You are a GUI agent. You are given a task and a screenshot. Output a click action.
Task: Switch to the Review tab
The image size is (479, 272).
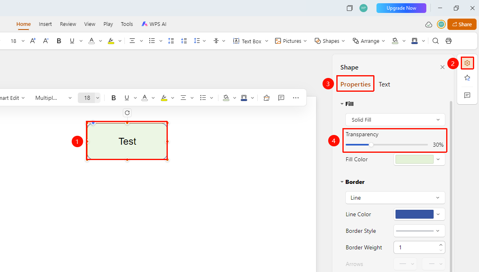(x=68, y=24)
